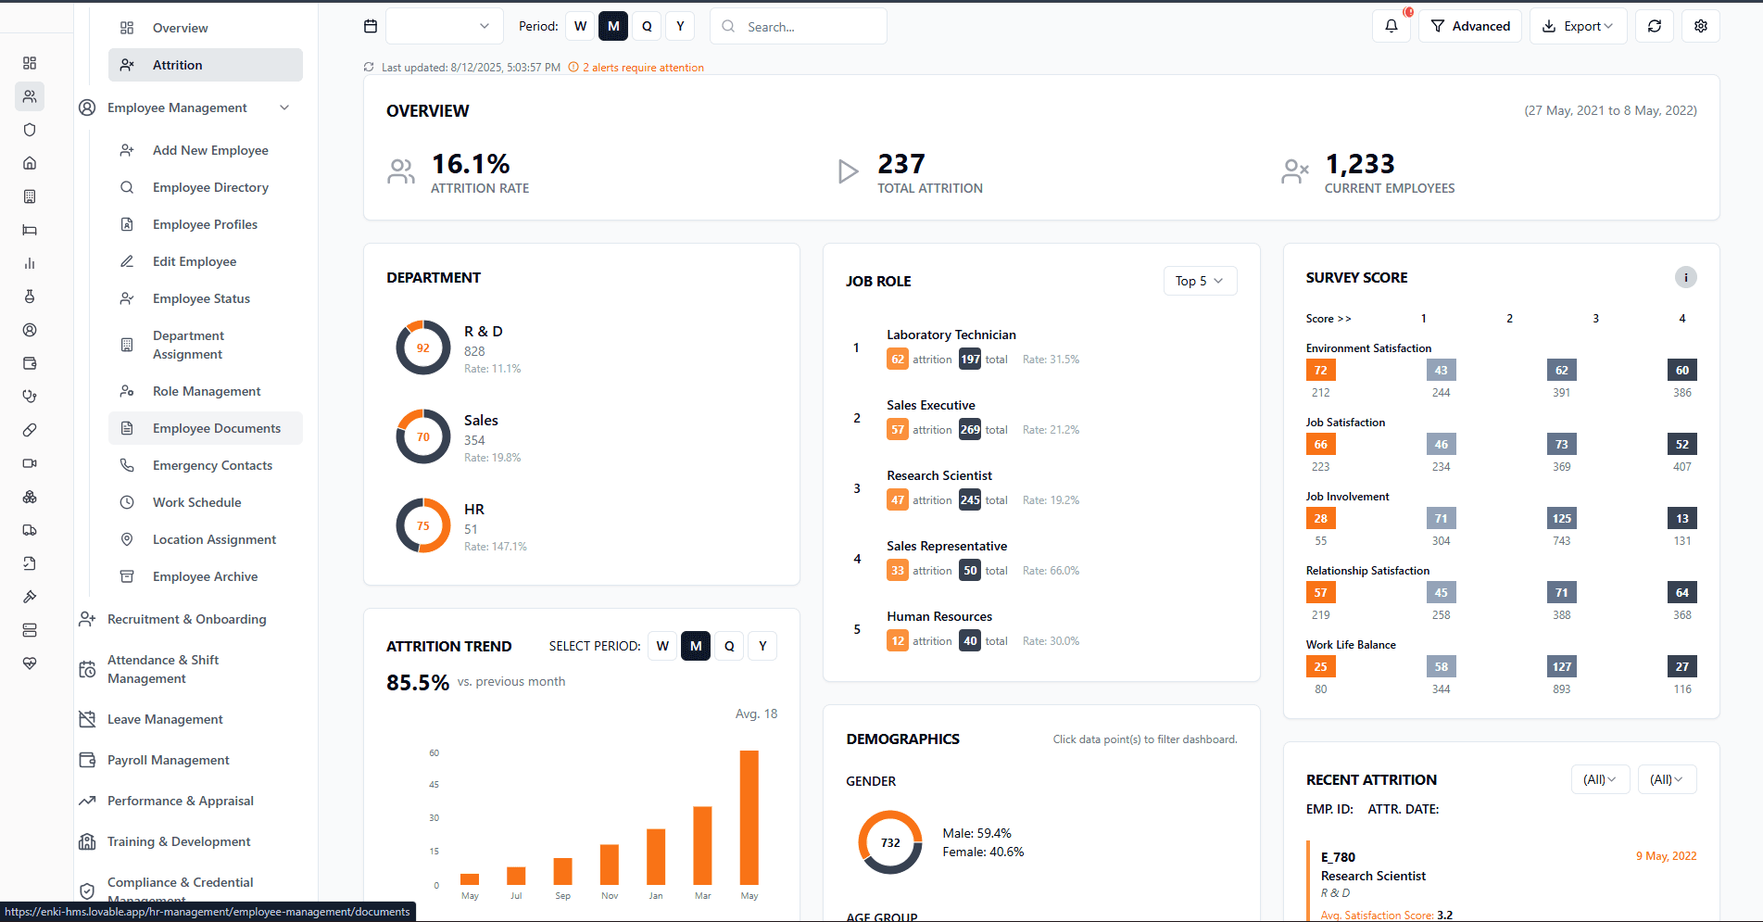Click inside the Search field
Viewport: 1763px width, 922px height.
tap(806, 27)
